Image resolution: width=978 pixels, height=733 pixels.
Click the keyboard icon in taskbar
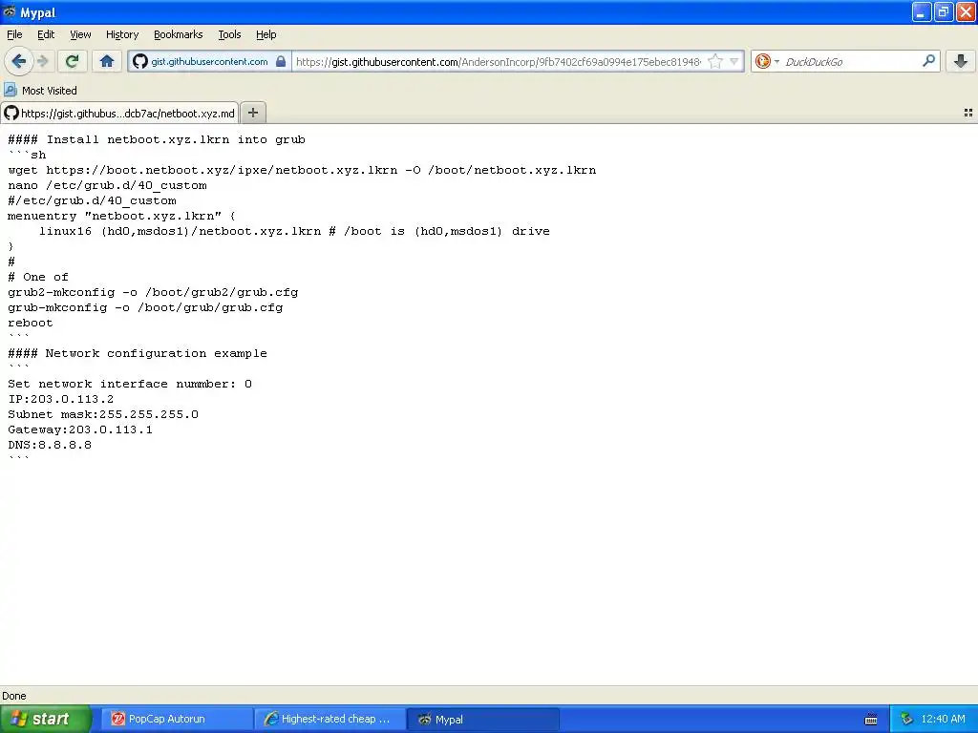(x=871, y=720)
